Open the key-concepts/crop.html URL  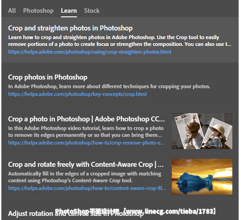pyautogui.click(x=77, y=94)
